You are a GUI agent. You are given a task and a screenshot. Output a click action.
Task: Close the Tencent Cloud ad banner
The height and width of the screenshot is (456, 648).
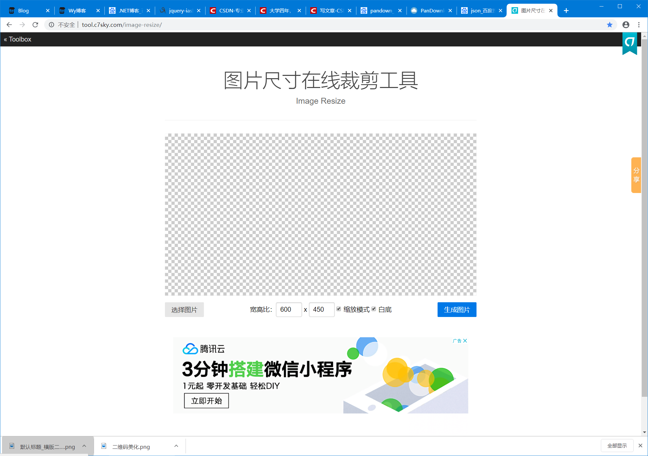coord(465,341)
